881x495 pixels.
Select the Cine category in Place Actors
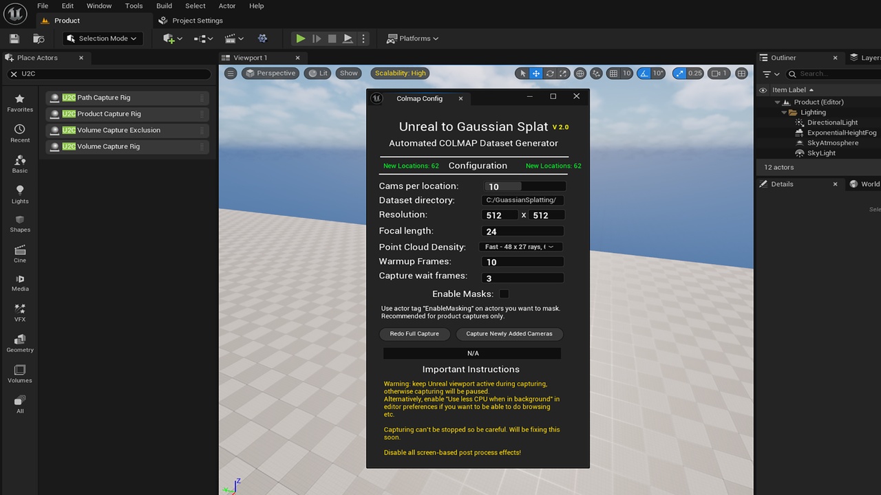(20, 254)
